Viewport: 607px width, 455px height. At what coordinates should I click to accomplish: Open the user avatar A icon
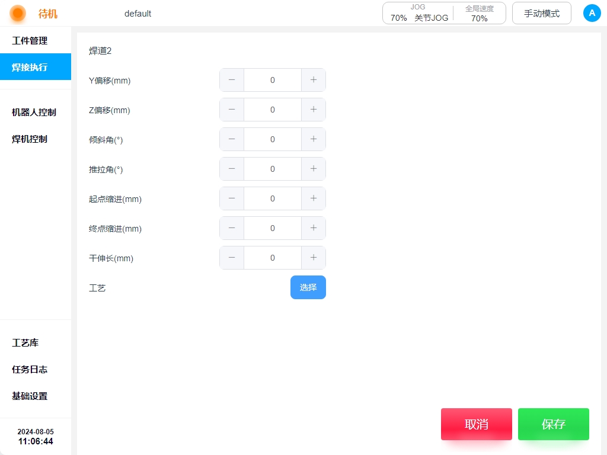[592, 13]
